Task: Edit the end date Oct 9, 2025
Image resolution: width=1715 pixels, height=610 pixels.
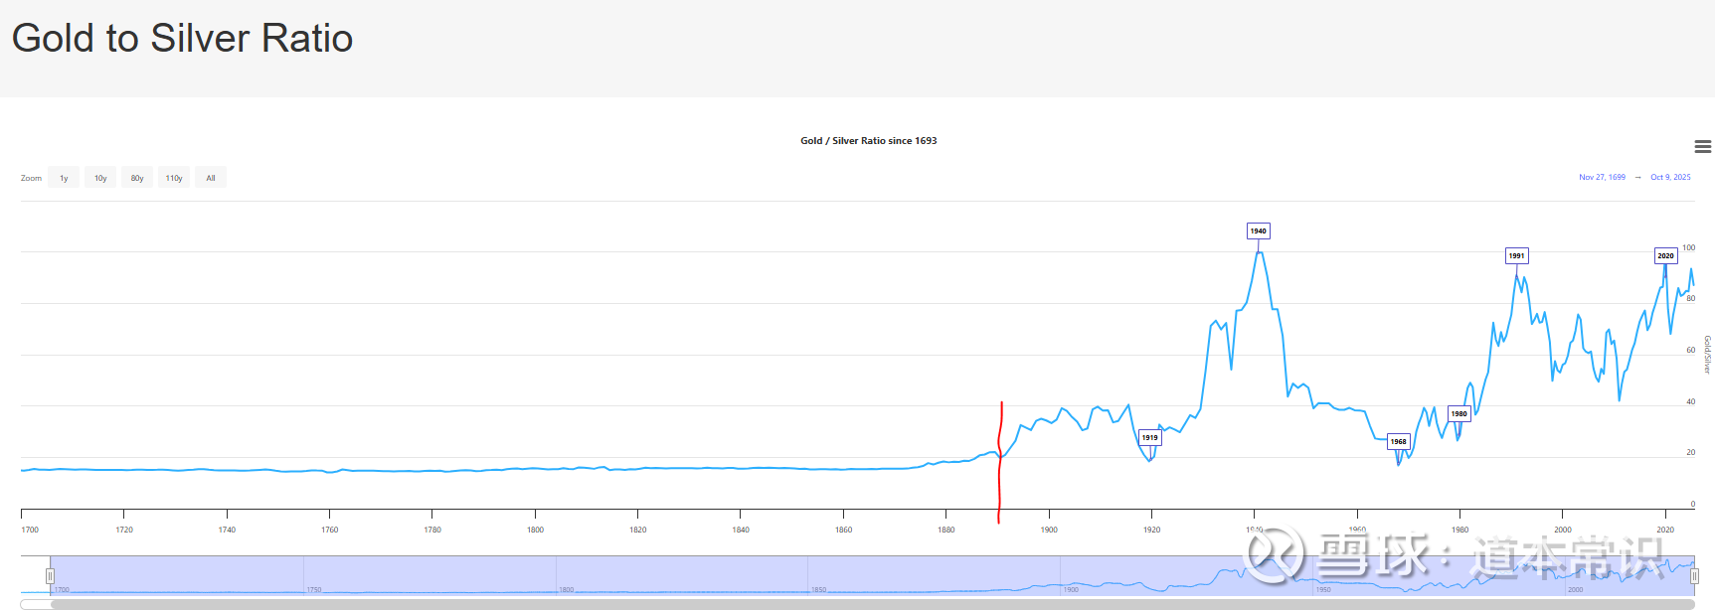Action: 1670,177
